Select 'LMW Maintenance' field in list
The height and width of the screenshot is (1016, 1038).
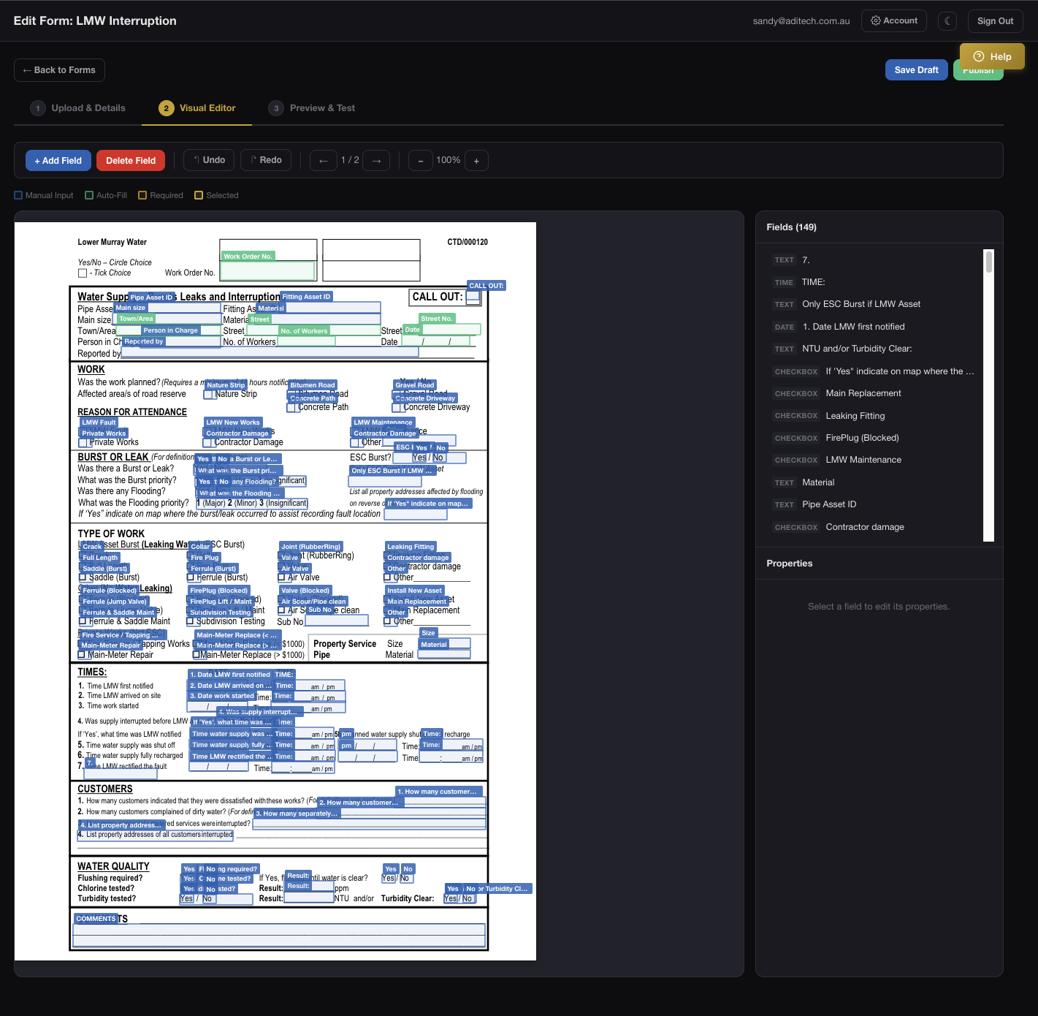pos(873,460)
